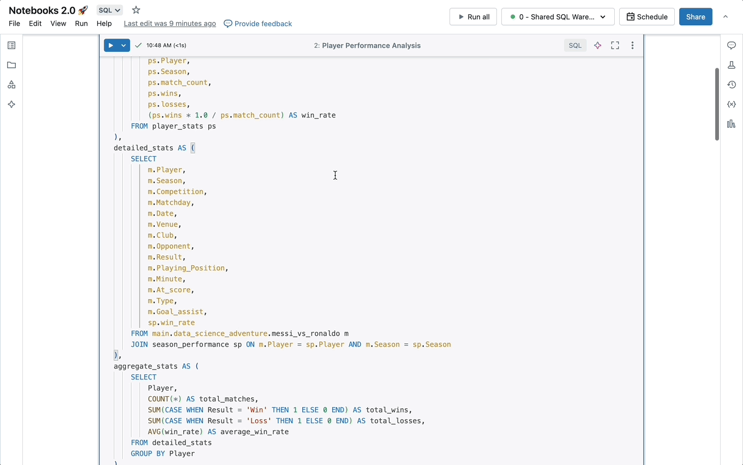Open the File menu
The width and height of the screenshot is (743, 465).
[14, 23]
